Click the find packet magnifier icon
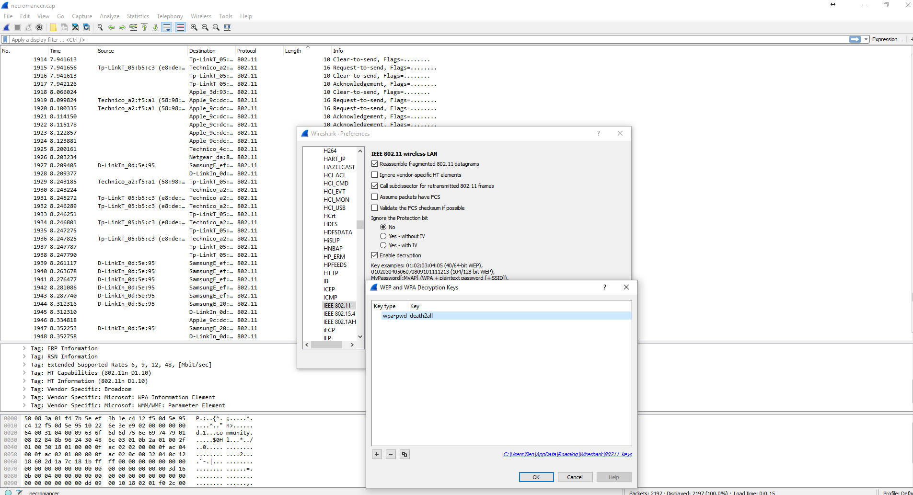 100,27
